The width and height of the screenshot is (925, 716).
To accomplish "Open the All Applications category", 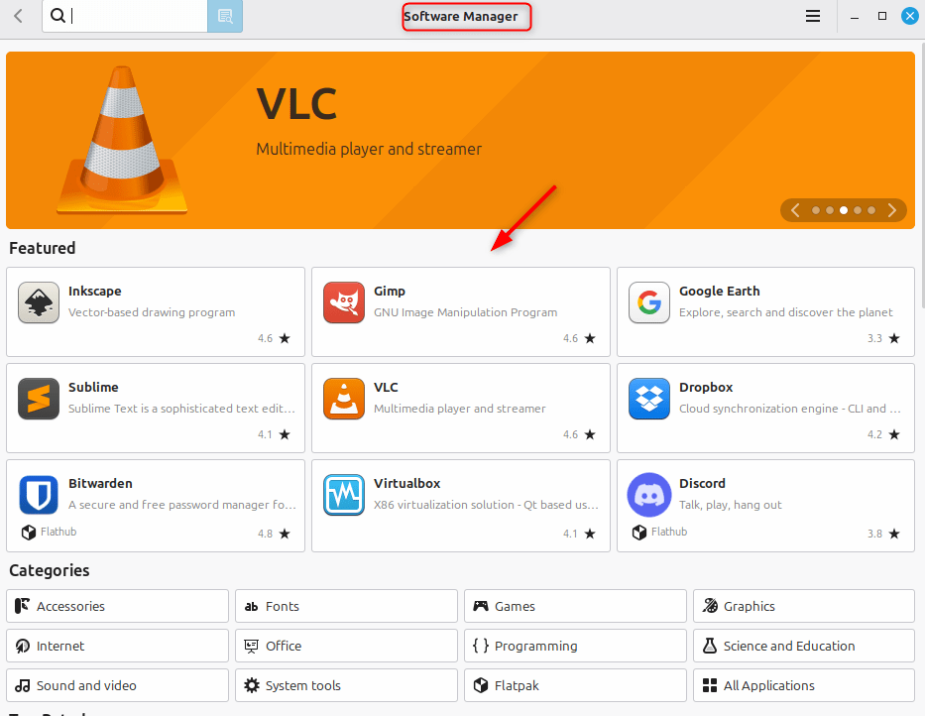I will pos(803,685).
